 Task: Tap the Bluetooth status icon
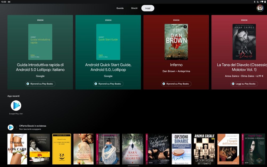[254, 2]
